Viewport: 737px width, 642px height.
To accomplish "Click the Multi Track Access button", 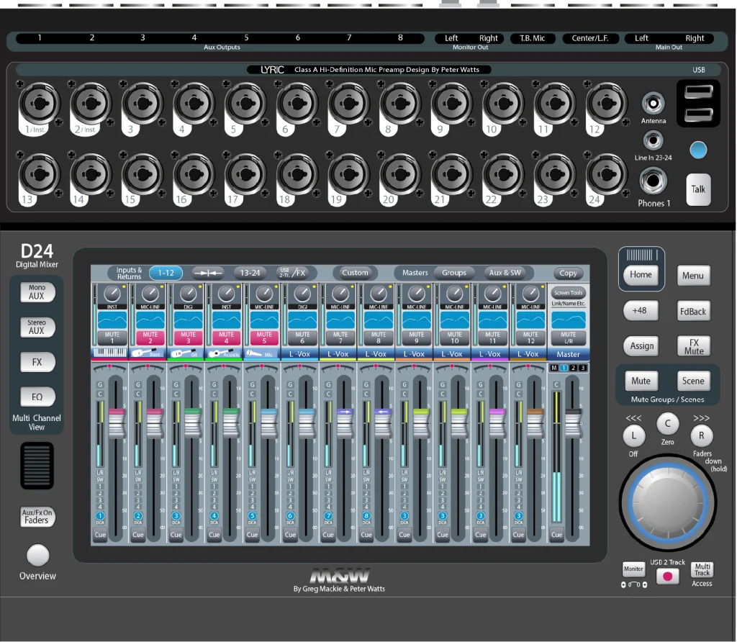I will point(702,569).
